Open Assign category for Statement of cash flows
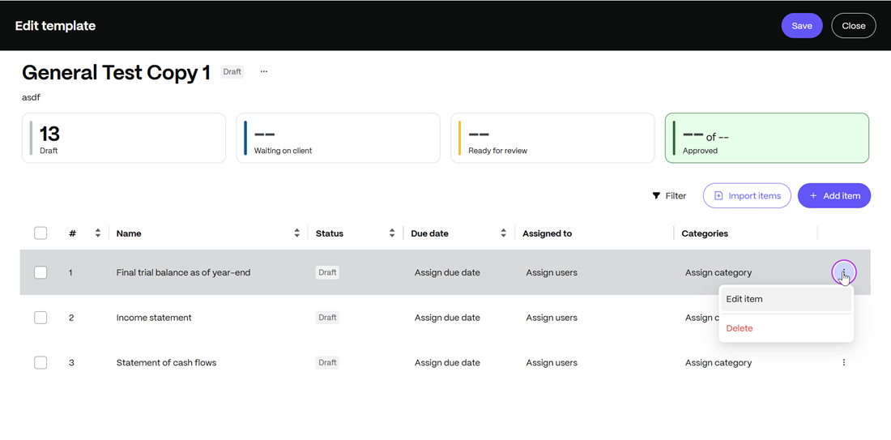891x440 pixels. coord(718,363)
